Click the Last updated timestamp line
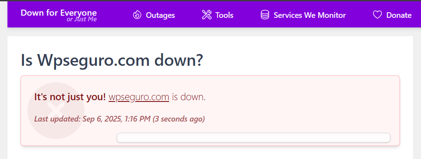Viewport: 421px width, 159px height. pos(119,119)
